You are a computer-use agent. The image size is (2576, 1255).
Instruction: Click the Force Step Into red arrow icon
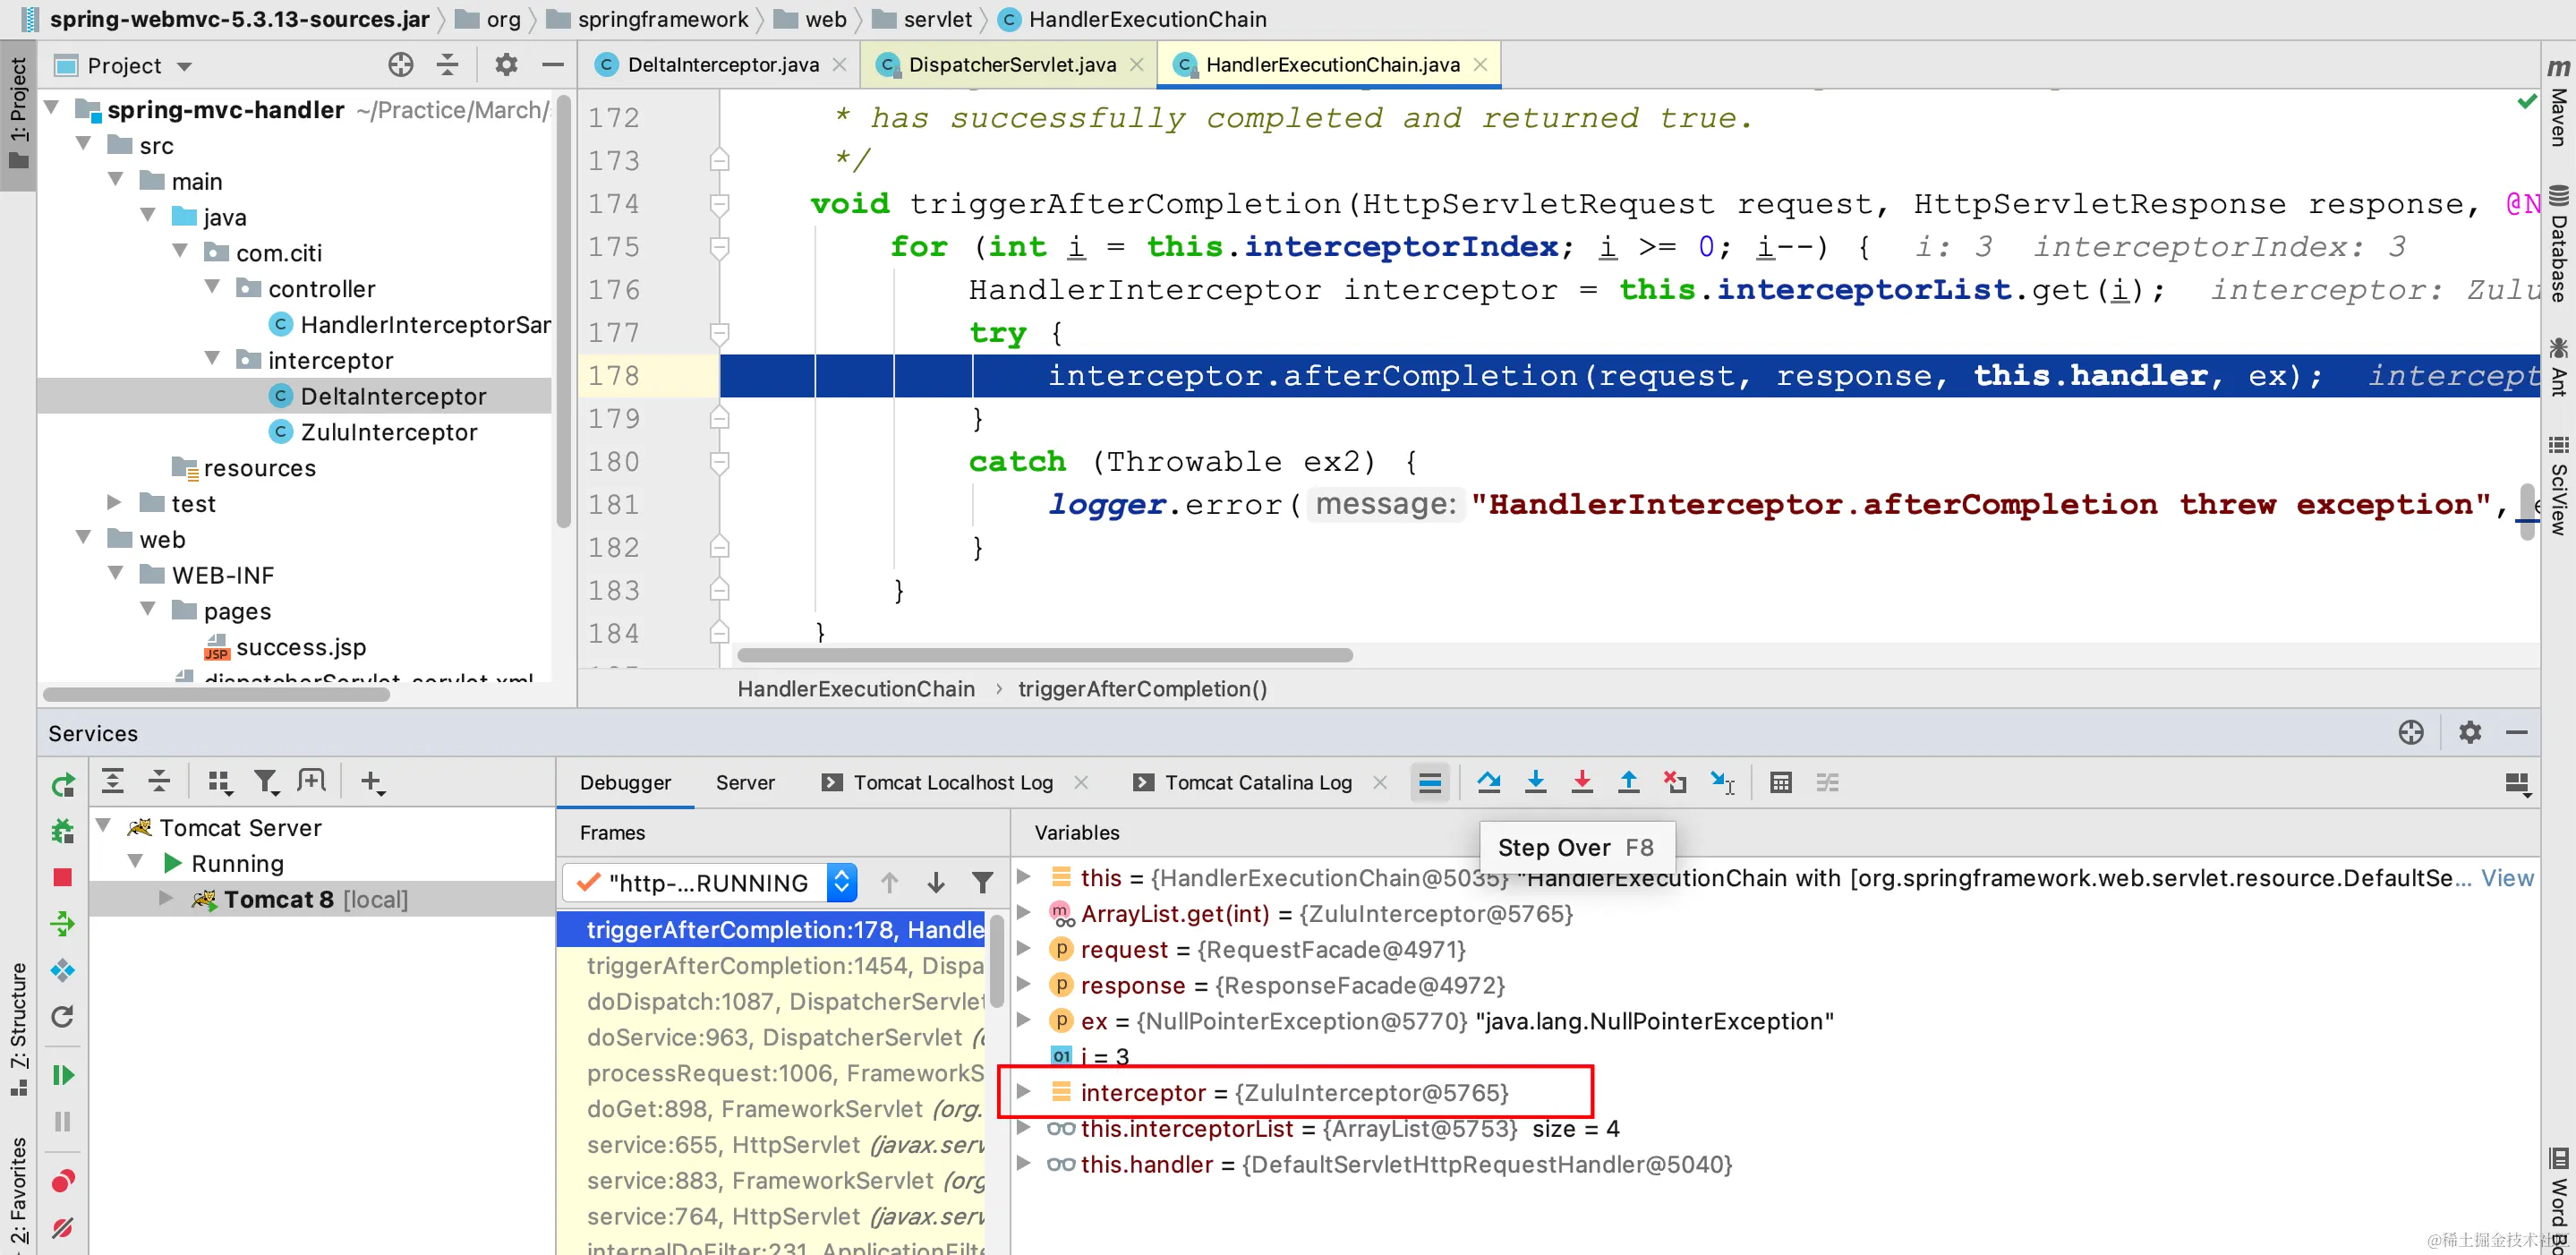[1582, 782]
